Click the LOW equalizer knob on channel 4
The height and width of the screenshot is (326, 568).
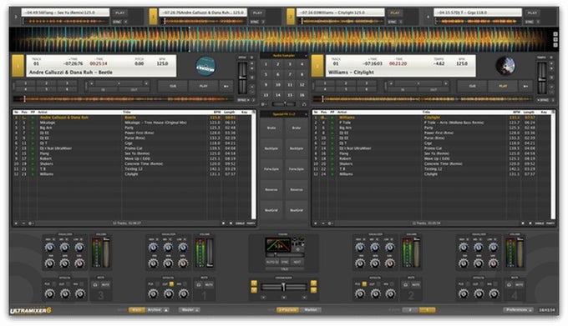pyautogui.click(x=494, y=248)
